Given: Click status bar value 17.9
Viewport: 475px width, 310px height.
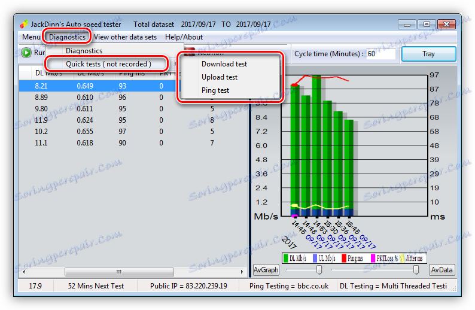Looking at the screenshot, I should point(35,285).
